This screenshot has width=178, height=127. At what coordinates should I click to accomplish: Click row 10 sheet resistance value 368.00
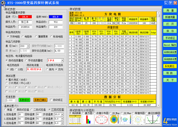124,63
